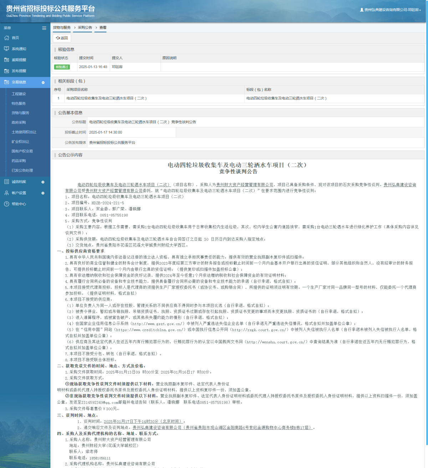
Task: Click the 系统通知 monitor icon
Action: pos(6,49)
